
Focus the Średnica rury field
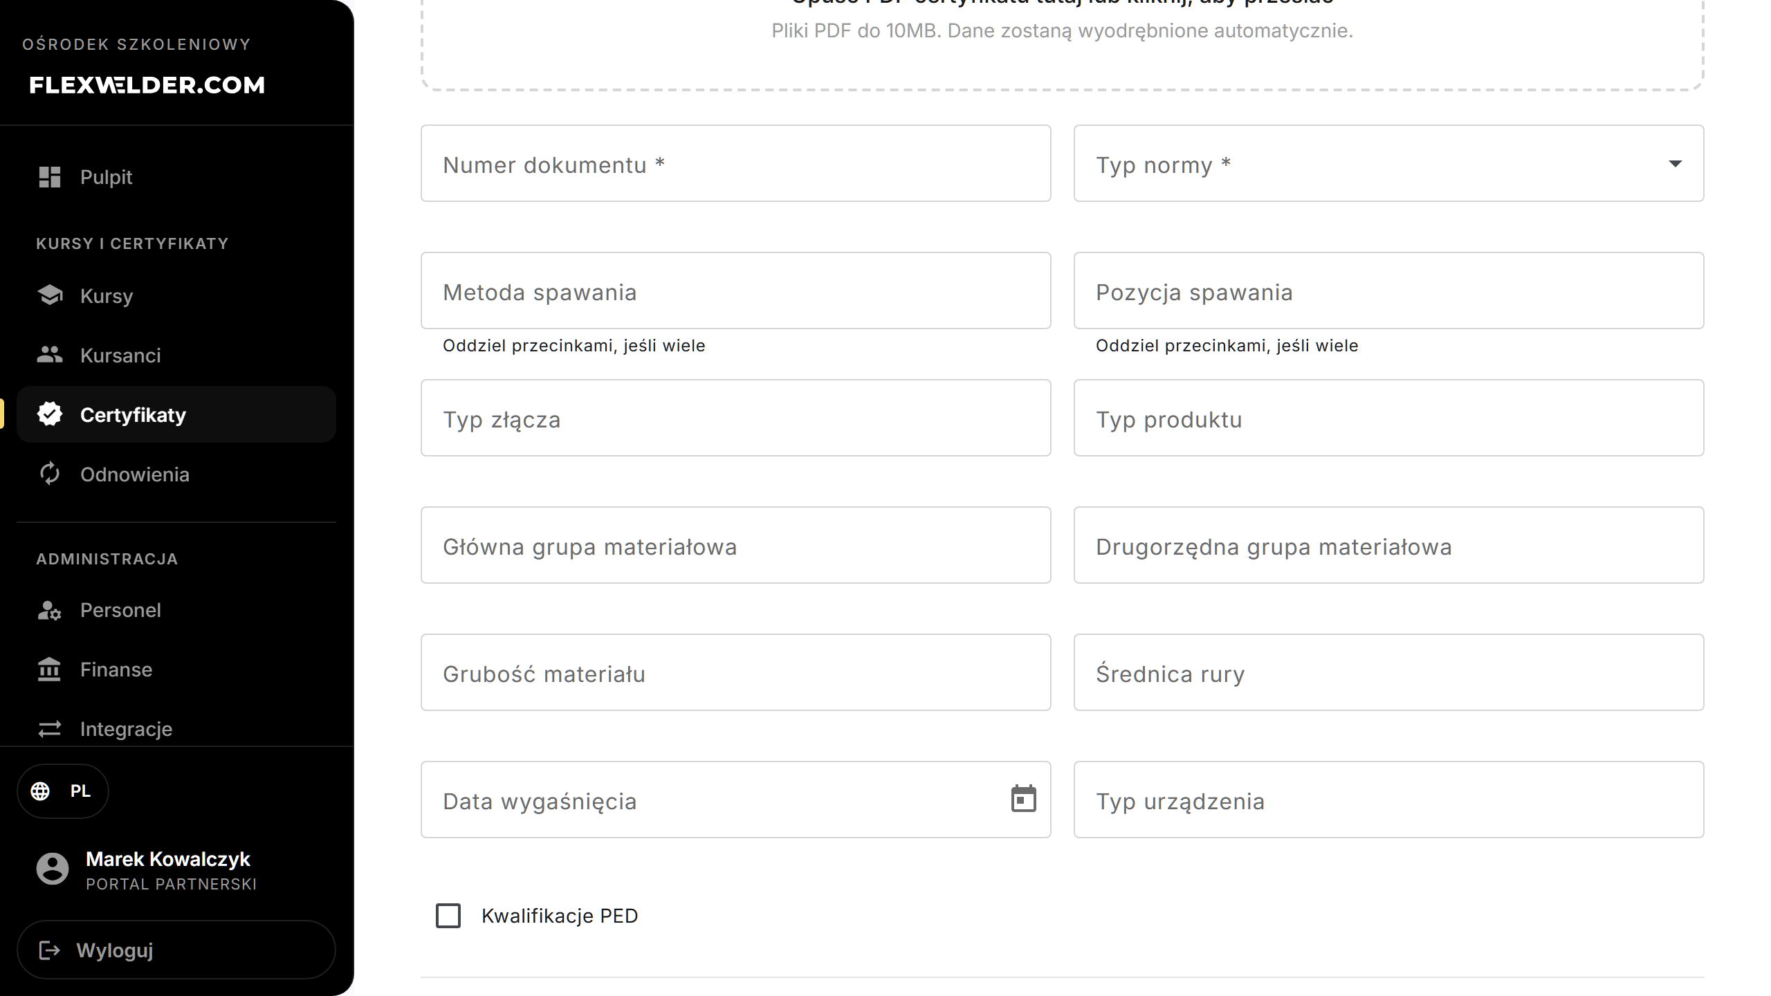click(1389, 673)
